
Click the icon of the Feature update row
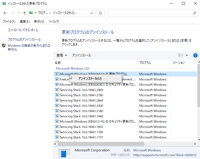click(x=57, y=79)
